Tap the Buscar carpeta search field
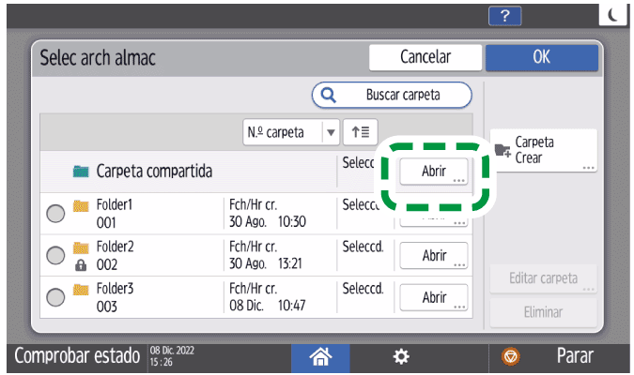Screen dimensions: 634x375 click(x=391, y=95)
